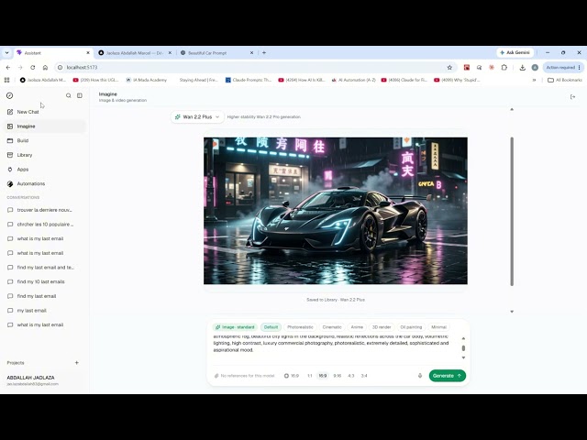Show more bookmarks with double chevron
Image resolution: width=587 pixels, height=440 pixels.
[534, 80]
